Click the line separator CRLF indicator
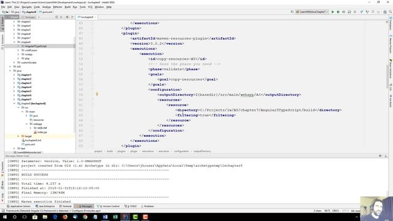The image size is (393, 221). click(335, 211)
